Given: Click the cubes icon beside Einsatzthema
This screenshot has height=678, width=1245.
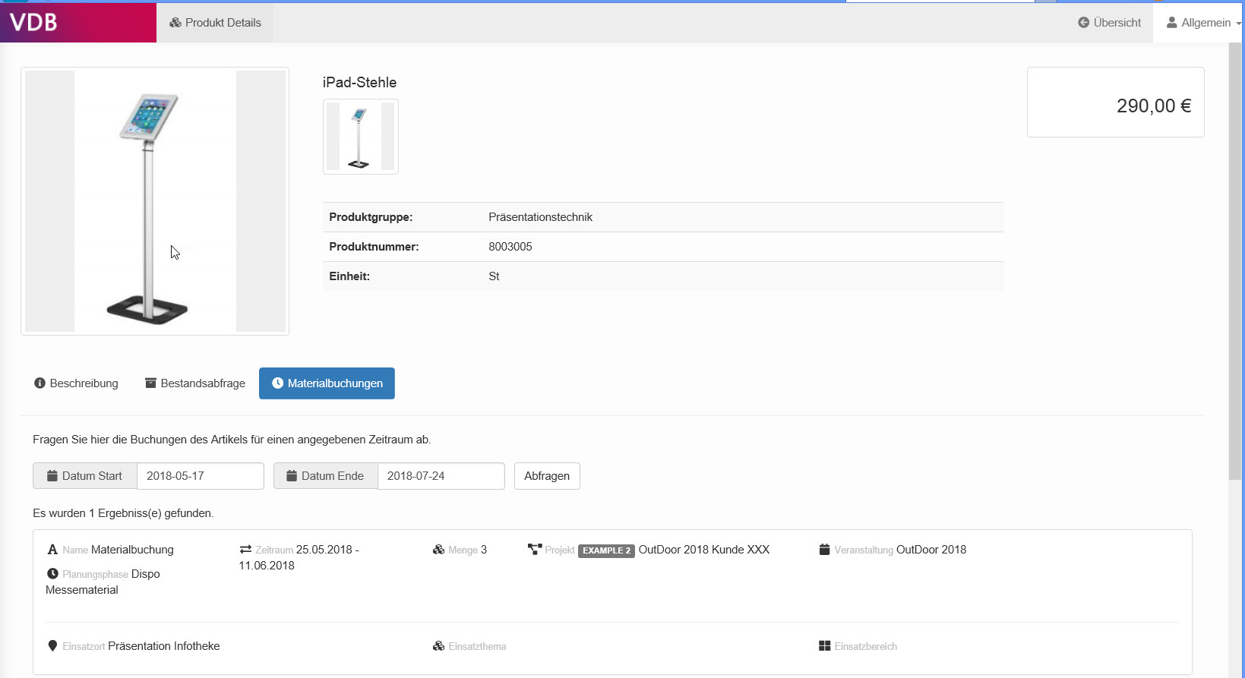Looking at the screenshot, I should pyautogui.click(x=438, y=646).
